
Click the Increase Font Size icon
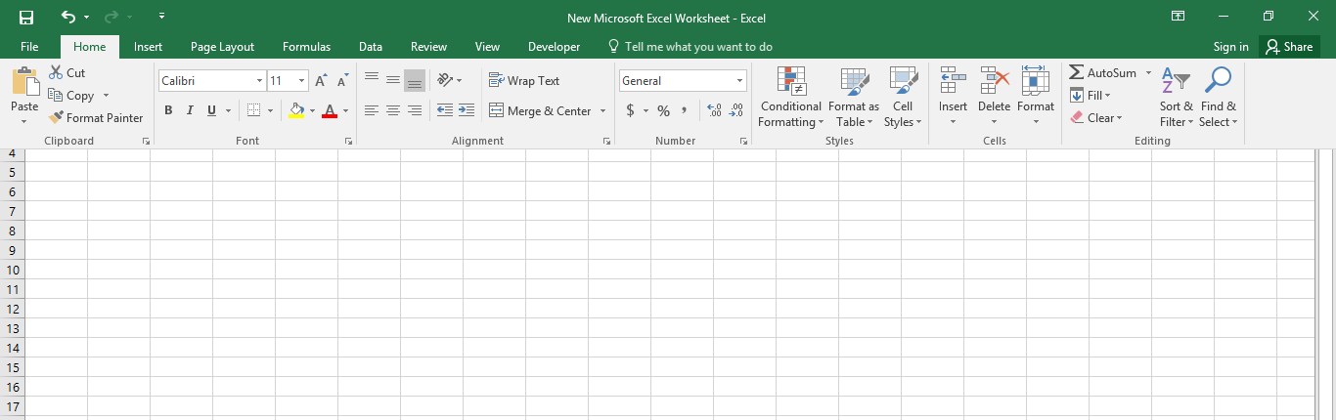pos(321,81)
